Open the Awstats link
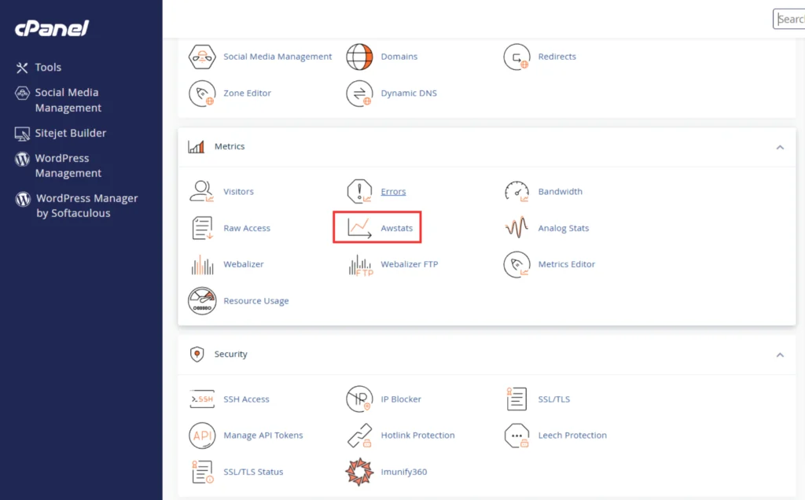Viewport: 805px width, 500px height. 396,228
